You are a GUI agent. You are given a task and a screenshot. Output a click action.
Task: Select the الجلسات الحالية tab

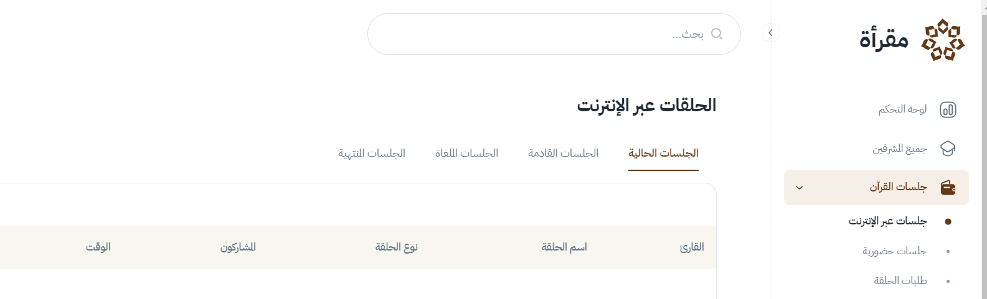tap(663, 153)
